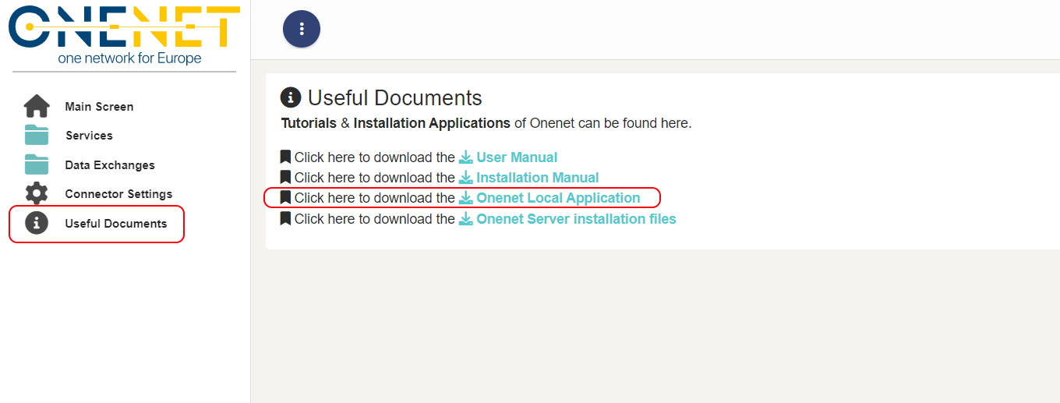Click the bookmark icon on Installation Manual row
The width and height of the screenshot is (1060, 403).
point(285,177)
